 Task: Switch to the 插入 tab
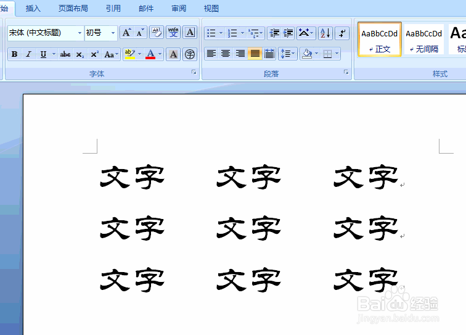[33, 9]
